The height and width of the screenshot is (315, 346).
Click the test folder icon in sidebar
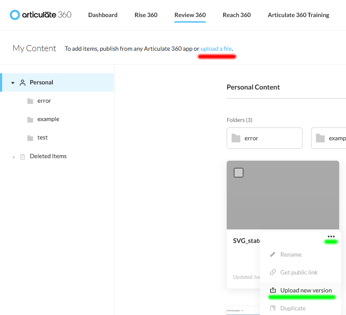click(30, 138)
